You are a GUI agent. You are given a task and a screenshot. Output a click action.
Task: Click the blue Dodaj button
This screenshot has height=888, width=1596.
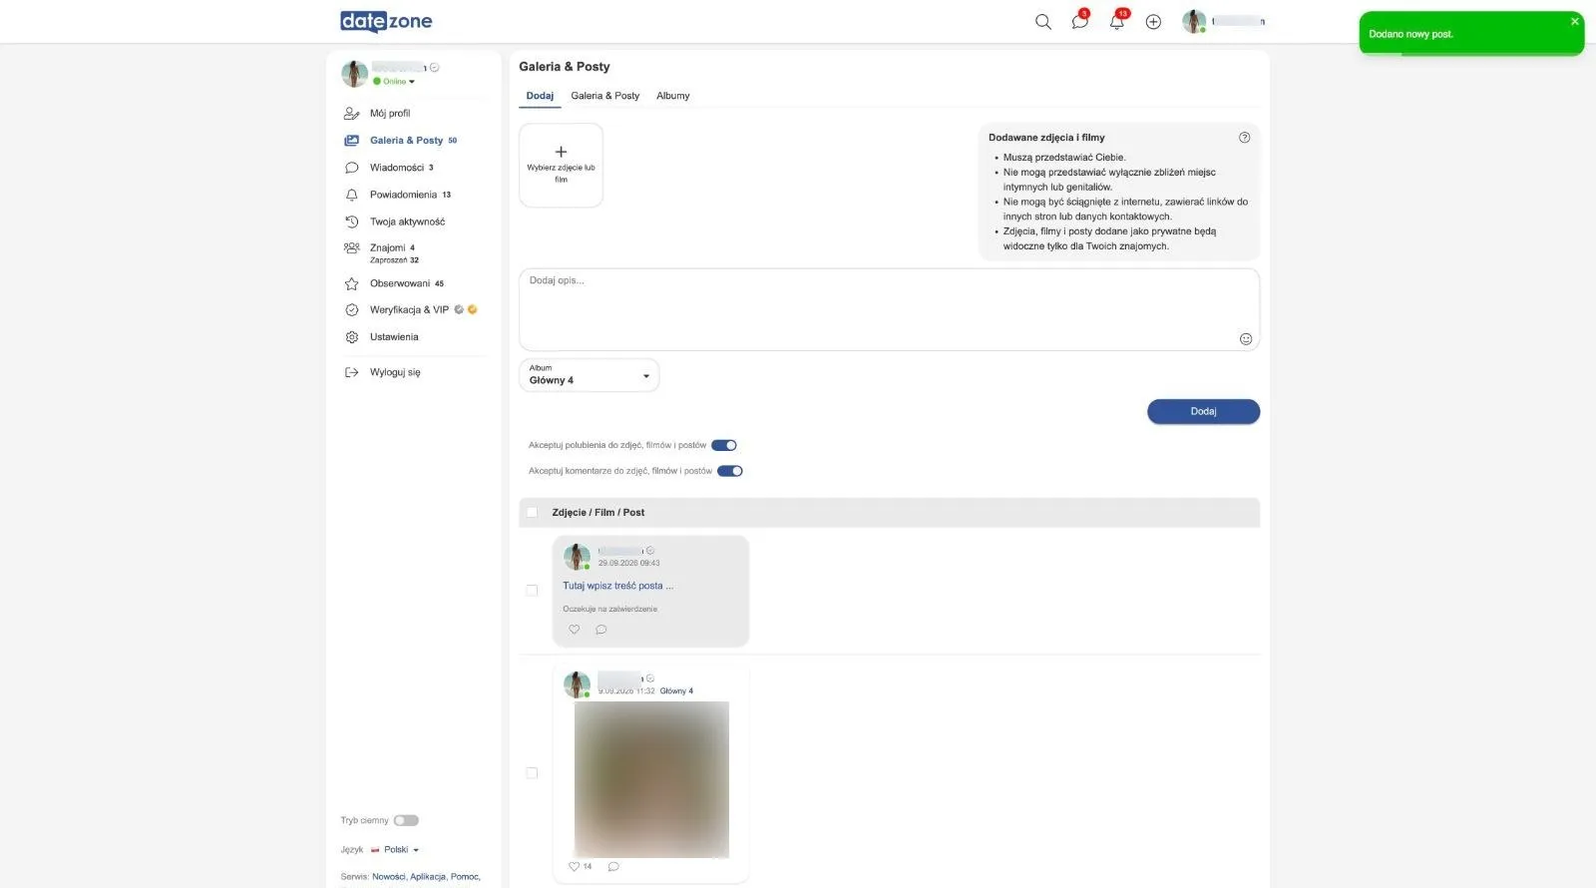coord(1203,411)
